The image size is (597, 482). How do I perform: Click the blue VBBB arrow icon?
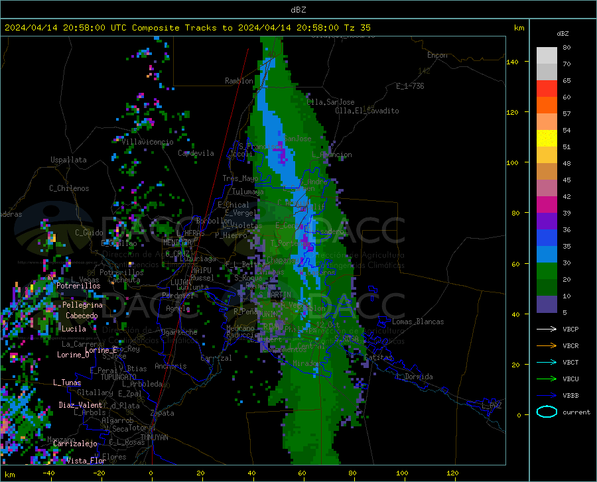click(x=547, y=396)
